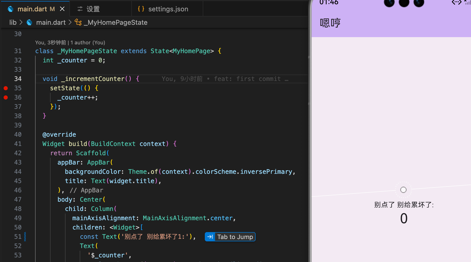Click the counter value 0 in emulator
471x262 pixels.
[404, 218]
